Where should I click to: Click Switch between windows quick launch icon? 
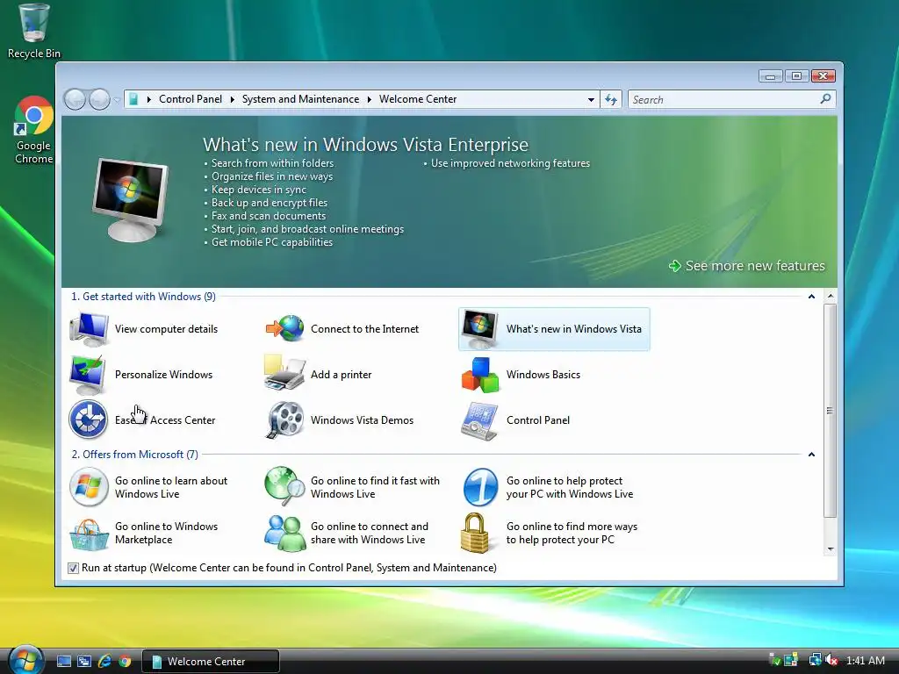click(84, 662)
